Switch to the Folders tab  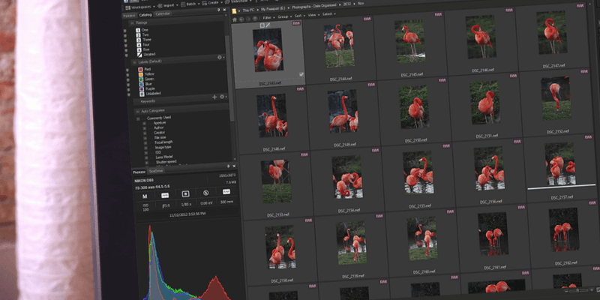pos(129,16)
